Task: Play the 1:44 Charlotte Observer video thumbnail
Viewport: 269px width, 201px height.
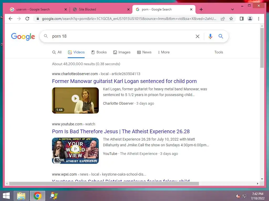Action: coord(75,100)
